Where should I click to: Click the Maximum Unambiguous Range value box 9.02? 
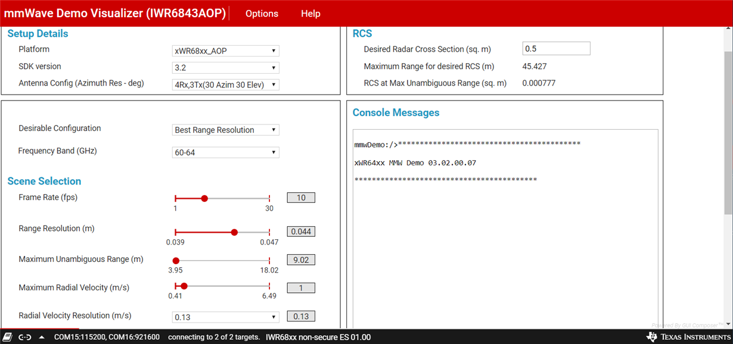tap(301, 260)
